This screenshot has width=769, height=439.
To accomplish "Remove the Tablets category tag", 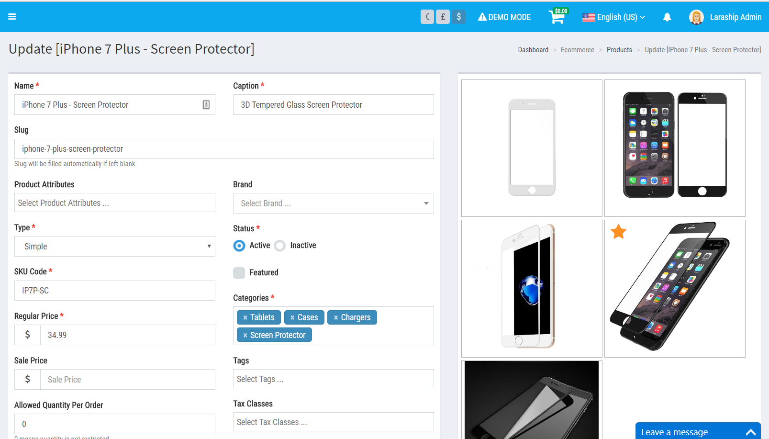I will point(245,318).
